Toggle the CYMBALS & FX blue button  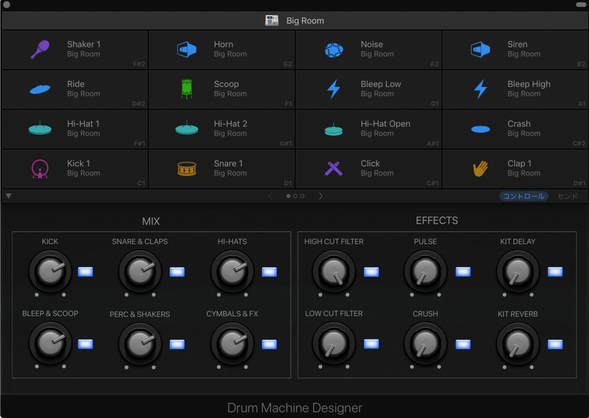pos(269,344)
